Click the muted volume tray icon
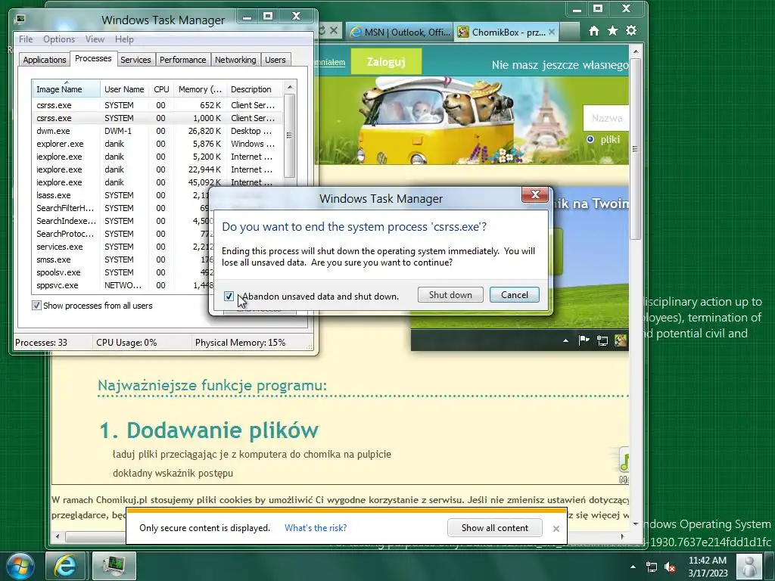The image size is (775, 581). [x=671, y=567]
